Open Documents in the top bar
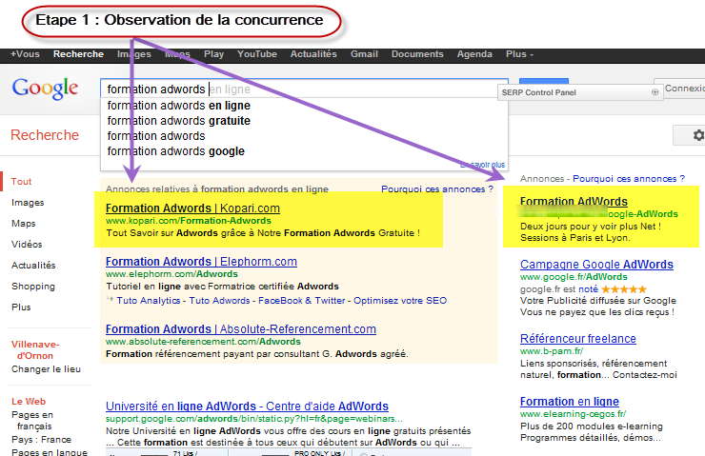The height and width of the screenshot is (456, 705). (417, 54)
